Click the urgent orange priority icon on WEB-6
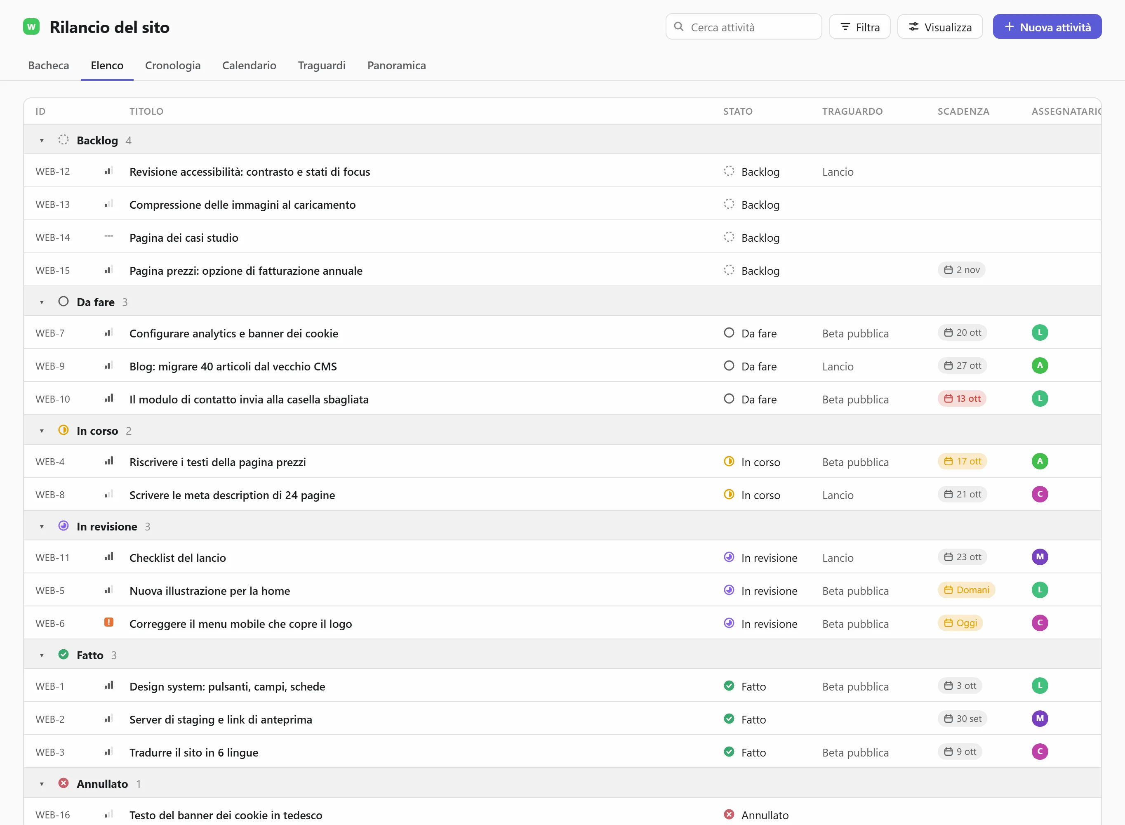Viewport: 1125px width, 825px height. pos(109,622)
